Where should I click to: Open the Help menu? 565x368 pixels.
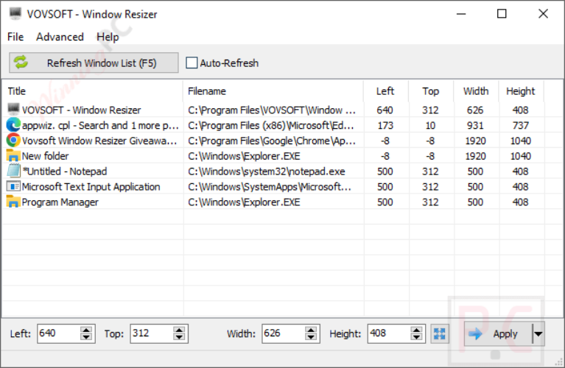(x=108, y=37)
